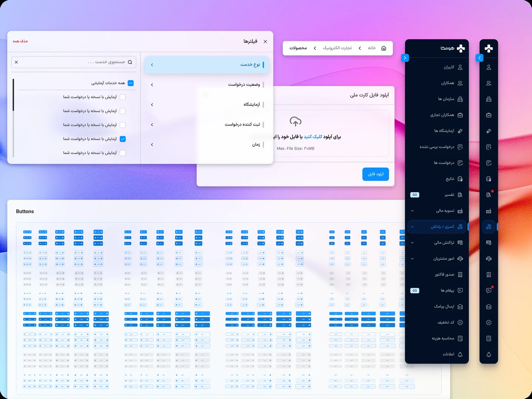
Task: Open colleagues icon in the collapsed sidebar
Action: 488,83
